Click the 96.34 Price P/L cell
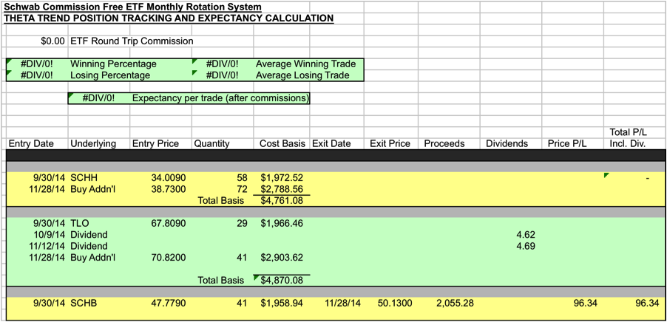The height and width of the screenshot is (322, 667). [x=586, y=304]
